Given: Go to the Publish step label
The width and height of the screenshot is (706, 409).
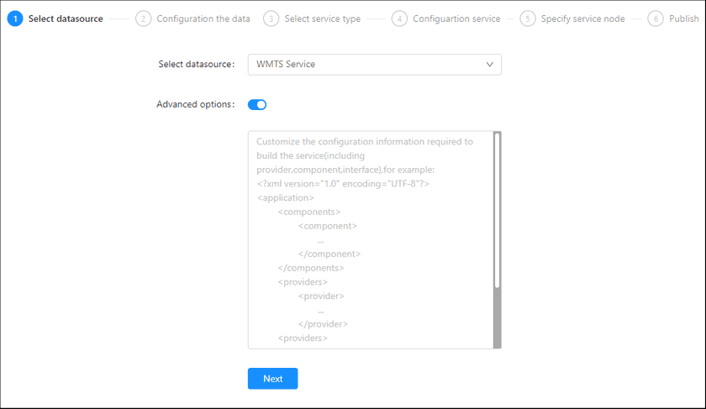Looking at the screenshot, I should click(x=683, y=18).
